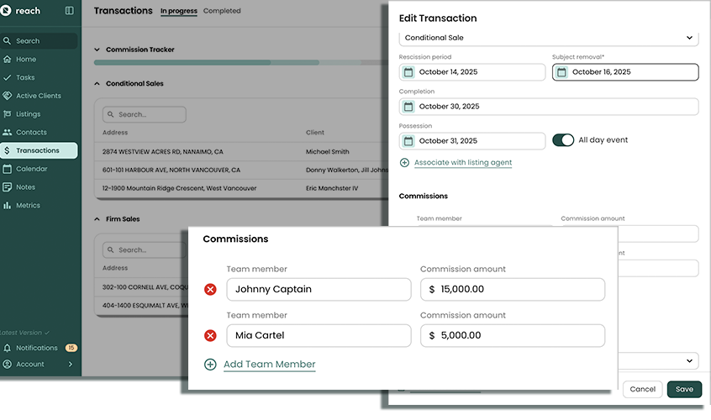Open the calendar icon for Completion date
Viewport: 711px width, 420px height.
pos(408,107)
